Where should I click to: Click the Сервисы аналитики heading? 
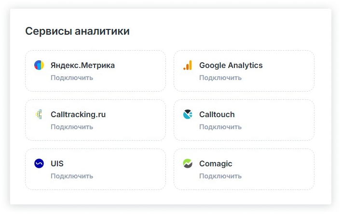pos(77,31)
